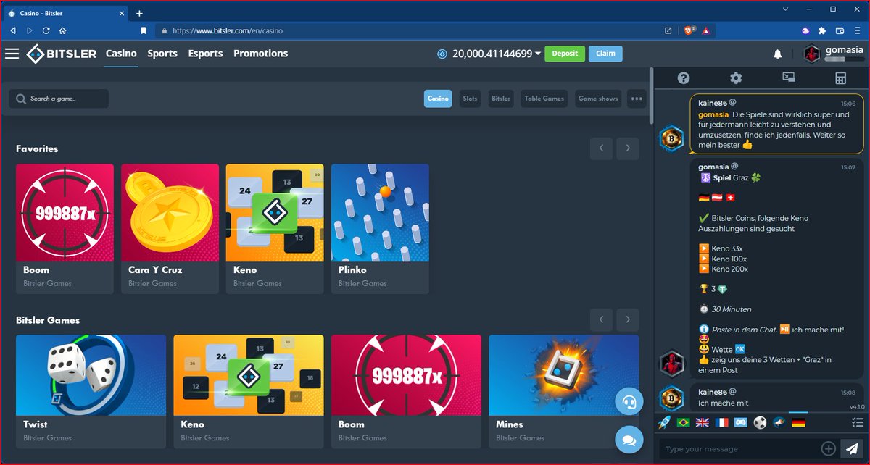Open the calculator icon in chat panel

coord(841,78)
